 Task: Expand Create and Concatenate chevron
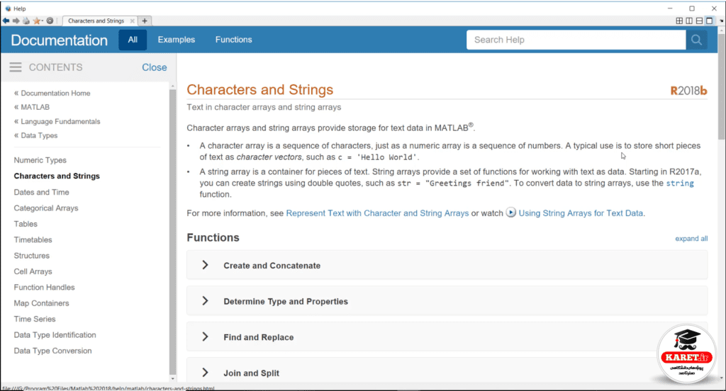coord(205,265)
